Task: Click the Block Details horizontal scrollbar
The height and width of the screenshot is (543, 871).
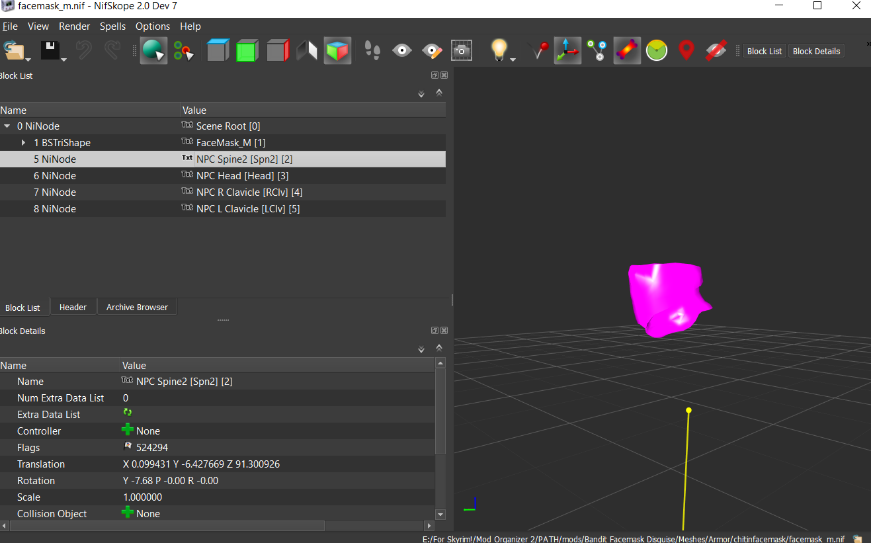Action: pos(166,526)
